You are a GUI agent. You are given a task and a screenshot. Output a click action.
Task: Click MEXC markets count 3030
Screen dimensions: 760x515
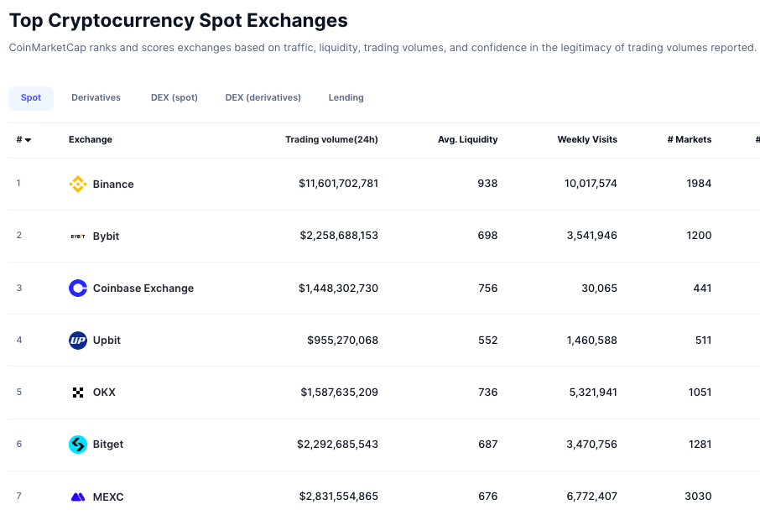698,496
